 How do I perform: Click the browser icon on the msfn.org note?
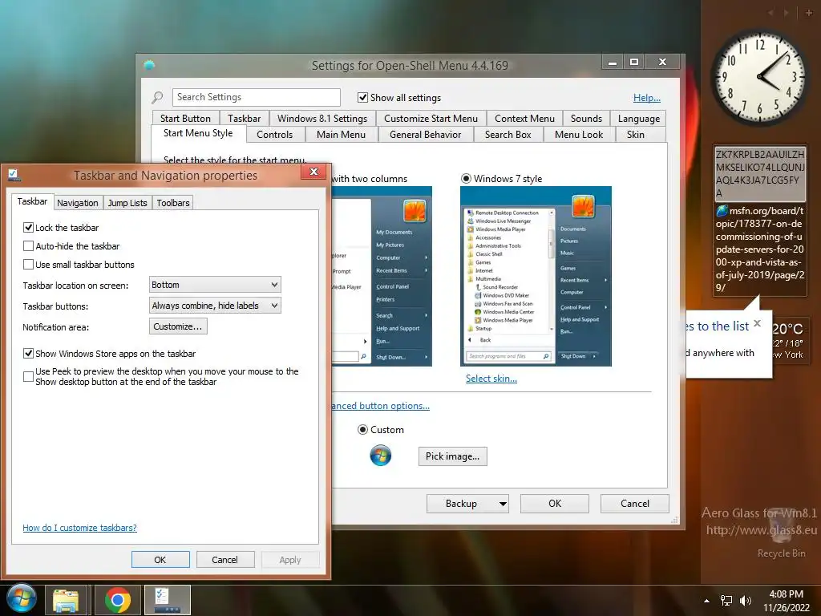(x=722, y=211)
